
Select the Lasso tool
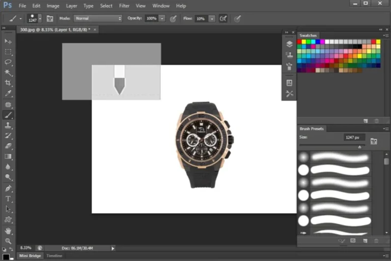[x=8, y=62]
